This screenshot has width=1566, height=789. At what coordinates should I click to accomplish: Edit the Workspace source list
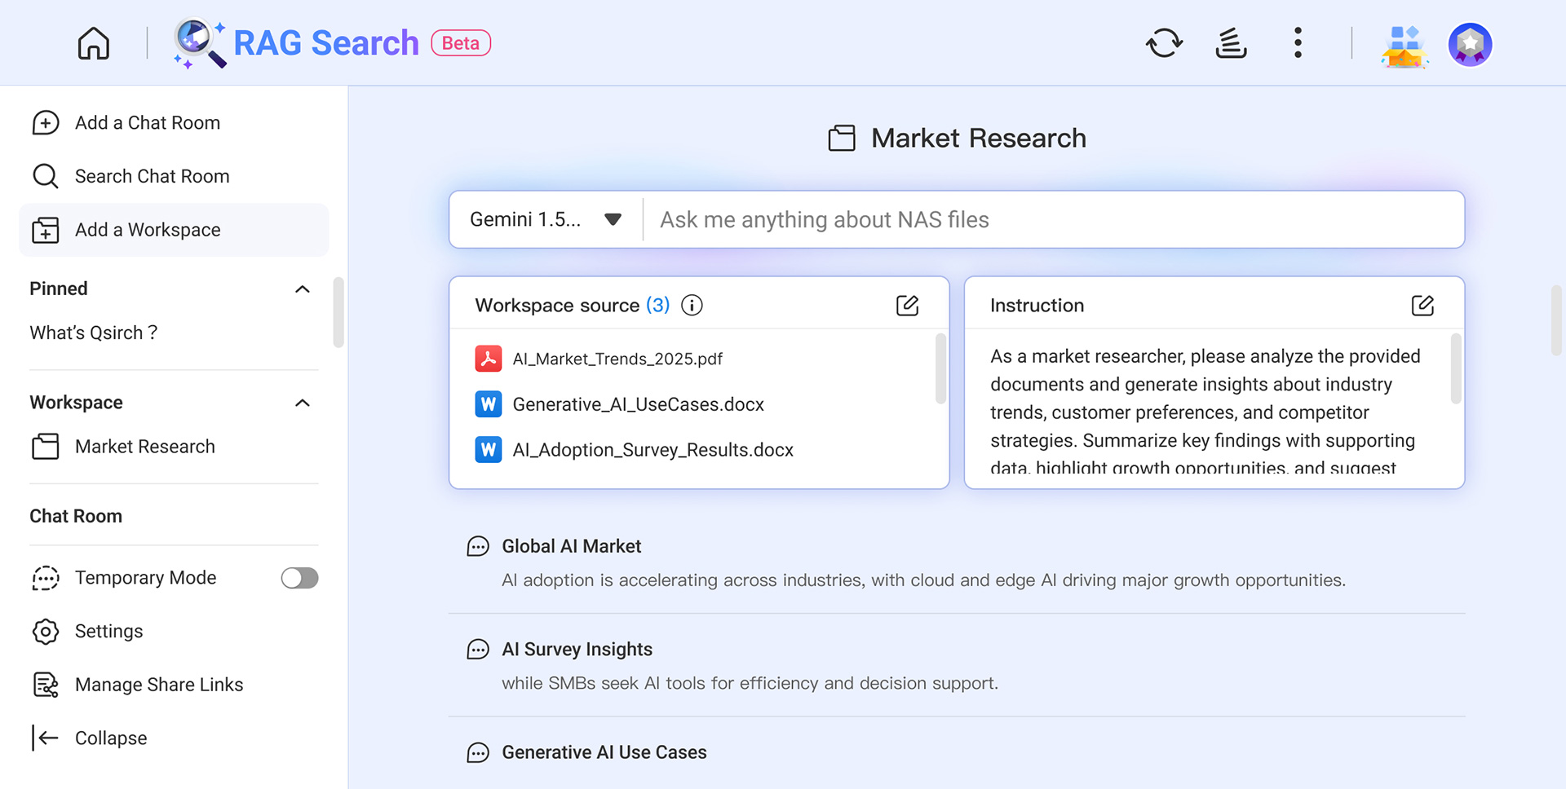point(907,306)
